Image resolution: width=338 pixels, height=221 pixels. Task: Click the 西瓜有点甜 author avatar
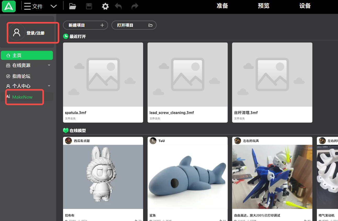(x=69, y=141)
